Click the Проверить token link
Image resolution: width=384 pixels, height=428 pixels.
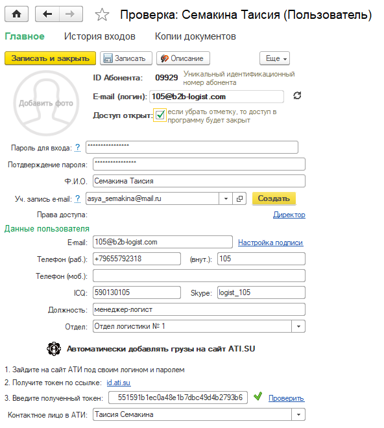pos(286,398)
